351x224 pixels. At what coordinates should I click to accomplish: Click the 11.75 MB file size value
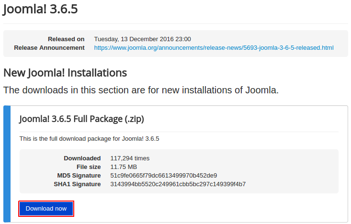pos(124,167)
